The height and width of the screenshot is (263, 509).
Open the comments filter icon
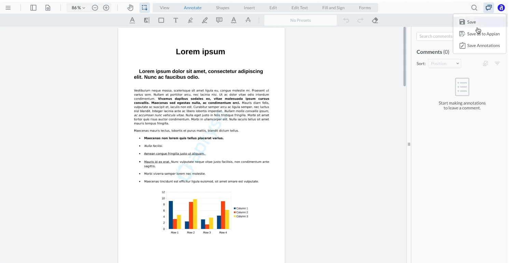[x=497, y=63]
